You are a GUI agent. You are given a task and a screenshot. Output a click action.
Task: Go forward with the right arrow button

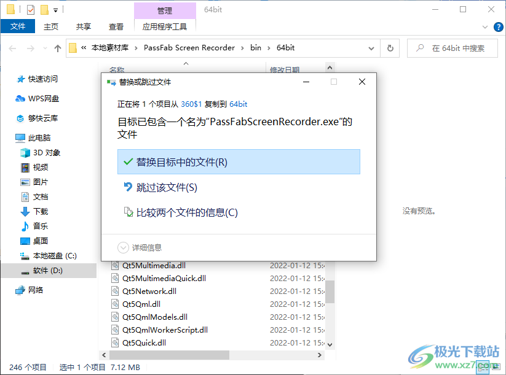tap(31, 48)
